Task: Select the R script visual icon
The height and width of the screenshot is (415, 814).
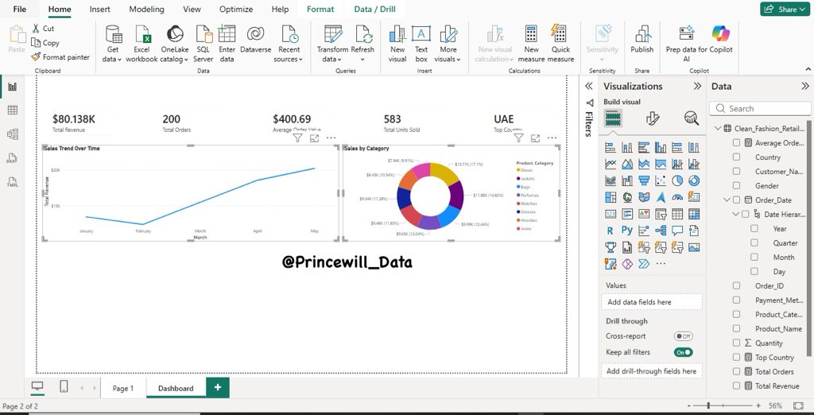Action: click(x=610, y=230)
